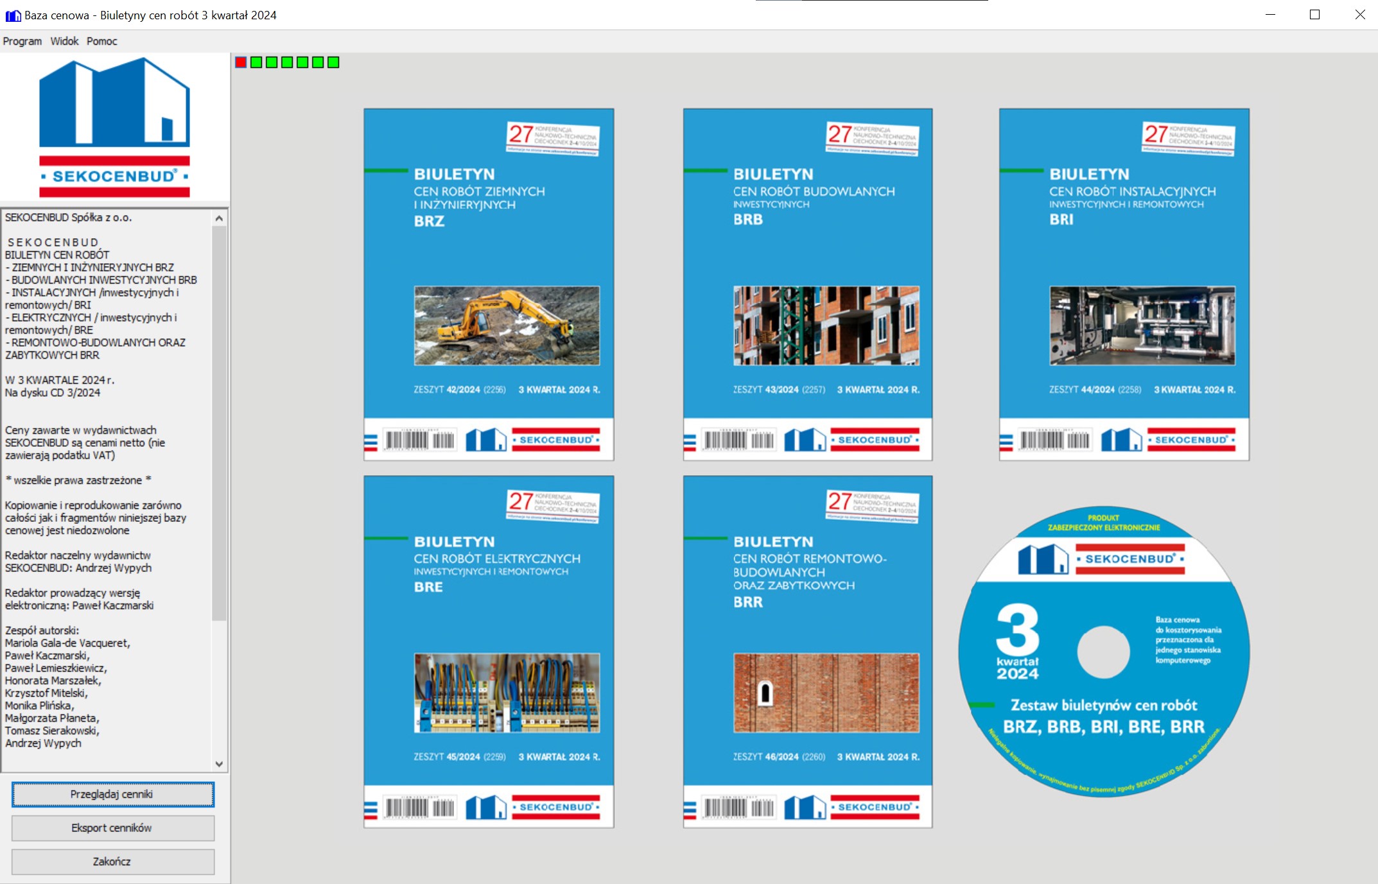Click the Zakończ button
Screen dimensions: 1378x884
(112, 862)
